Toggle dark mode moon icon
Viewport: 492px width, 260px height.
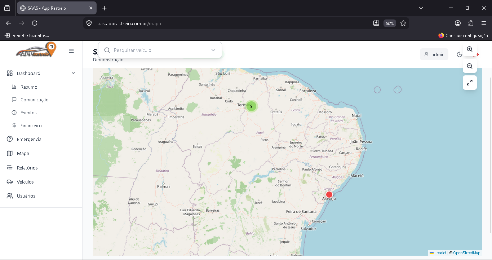click(x=460, y=54)
